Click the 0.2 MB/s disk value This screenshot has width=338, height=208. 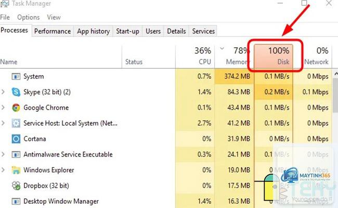pos(277,92)
